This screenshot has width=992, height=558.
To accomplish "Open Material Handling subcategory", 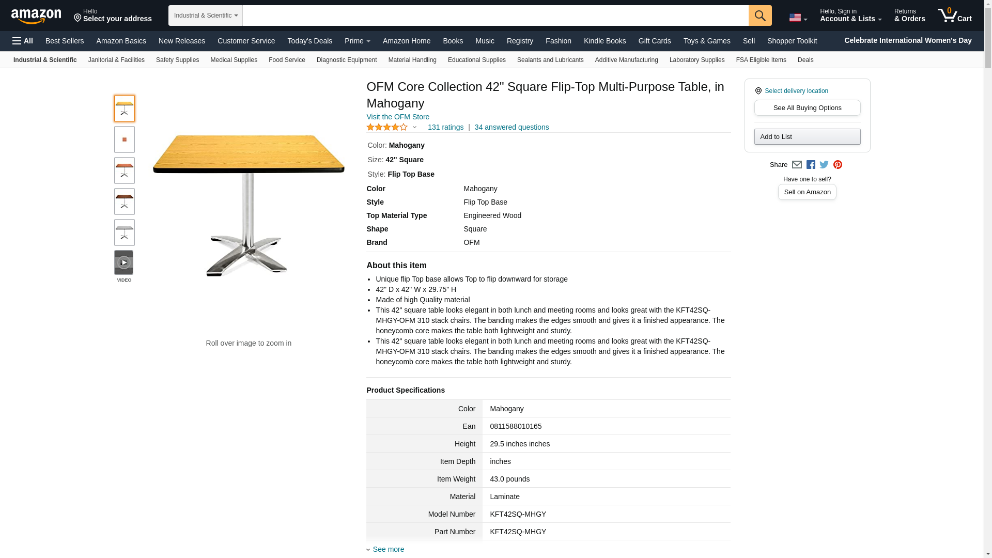I will click(x=412, y=60).
